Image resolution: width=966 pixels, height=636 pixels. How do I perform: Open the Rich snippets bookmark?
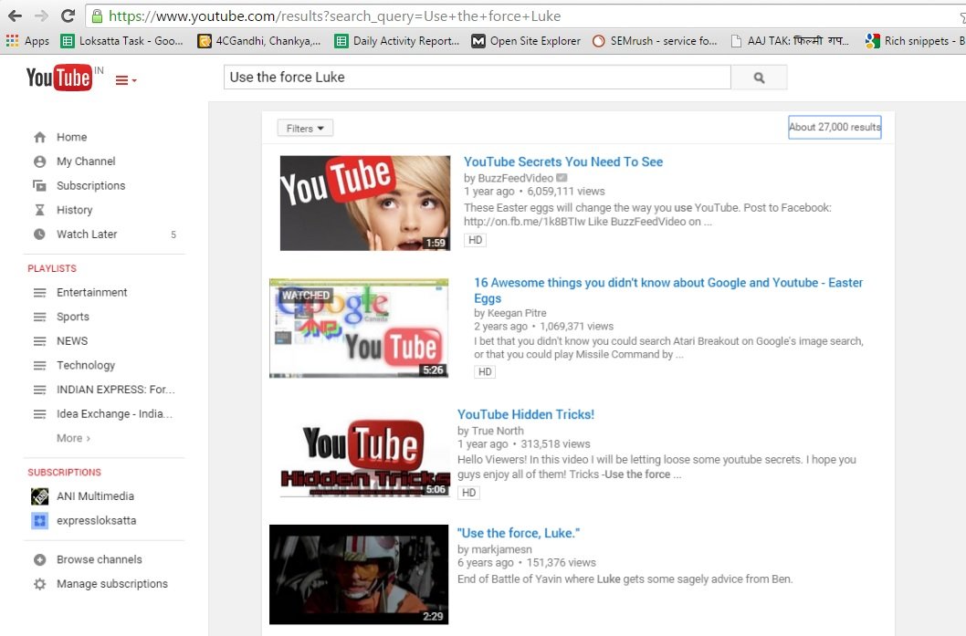coord(915,41)
